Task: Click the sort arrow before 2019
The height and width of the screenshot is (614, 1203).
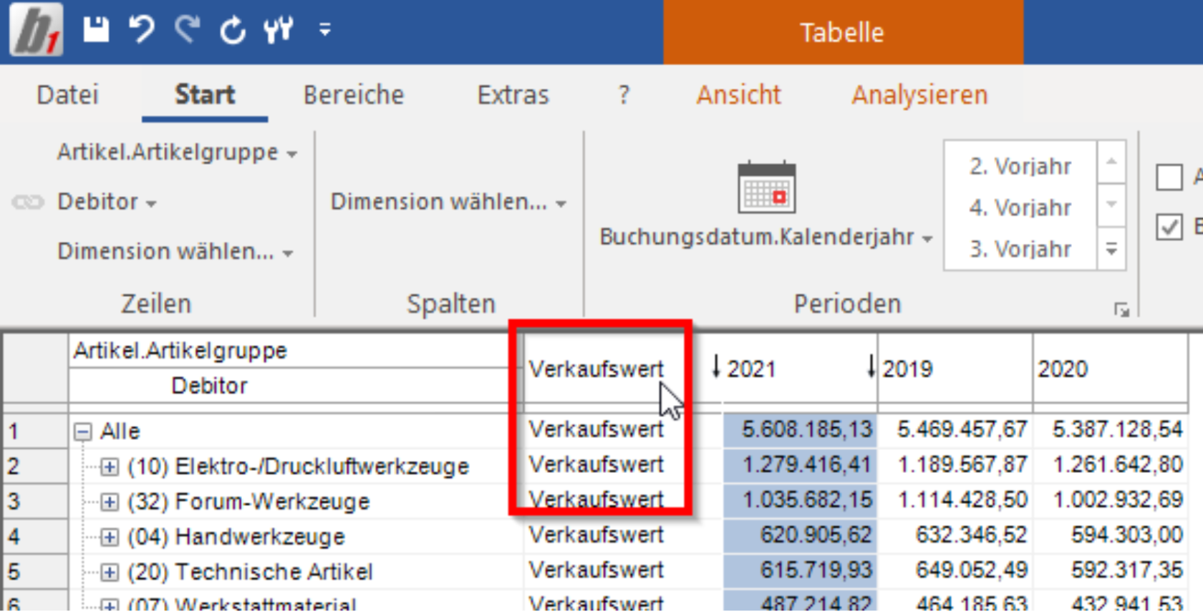Action: 871,366
